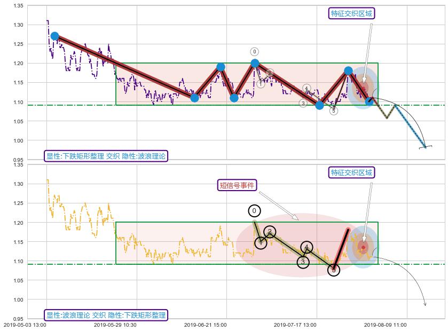Click the first blue dot near 1.27
This screenshot has width=448, height=331.
point(54,36)
